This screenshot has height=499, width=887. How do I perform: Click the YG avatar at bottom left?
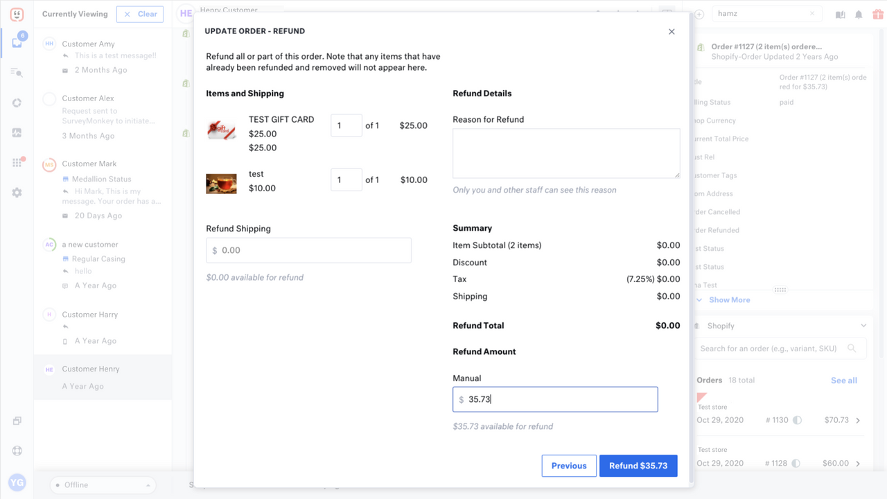pos(17,482)
